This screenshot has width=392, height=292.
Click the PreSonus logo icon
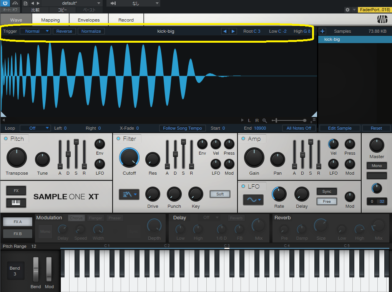pos(382,20)
